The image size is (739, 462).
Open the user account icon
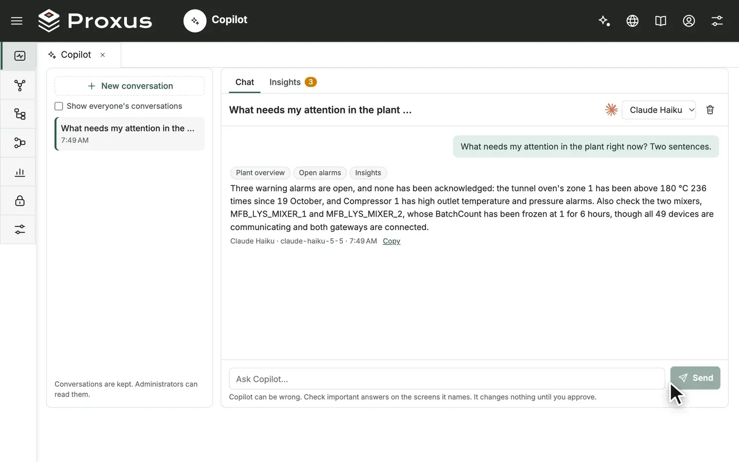pyautogui.click(x=689, y=21)
